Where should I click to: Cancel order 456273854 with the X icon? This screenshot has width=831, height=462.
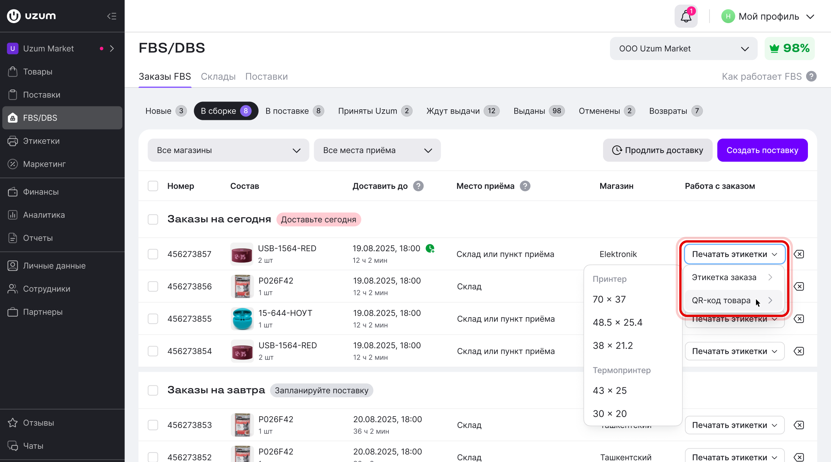click(x=799, y=351)
